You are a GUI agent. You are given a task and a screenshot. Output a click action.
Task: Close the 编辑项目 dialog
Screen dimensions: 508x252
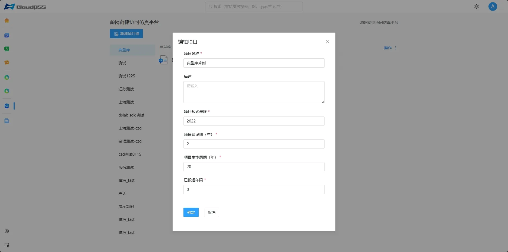(328, 42)
